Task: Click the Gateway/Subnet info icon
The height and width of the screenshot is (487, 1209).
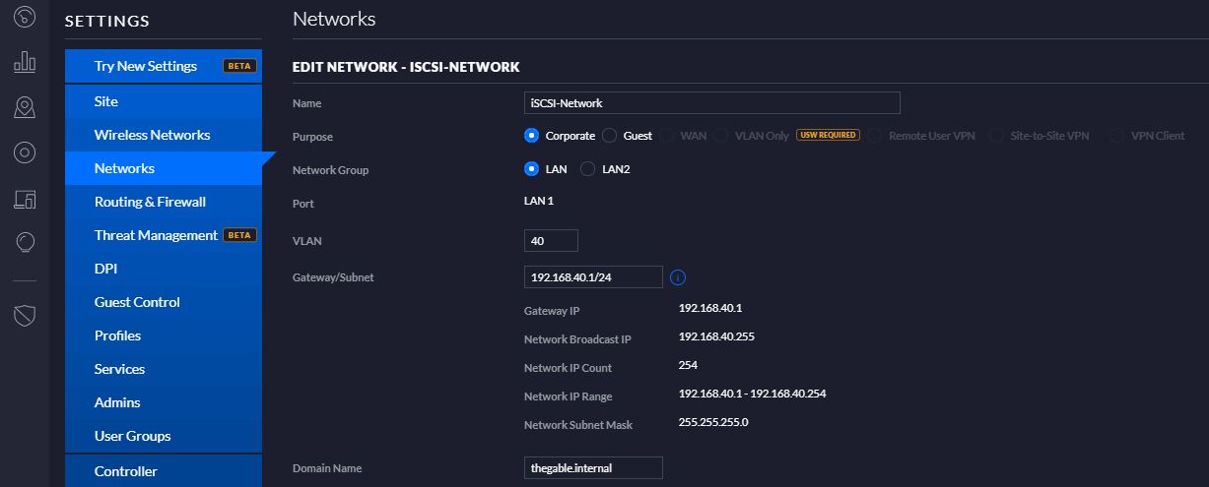Action: point(678,277)
